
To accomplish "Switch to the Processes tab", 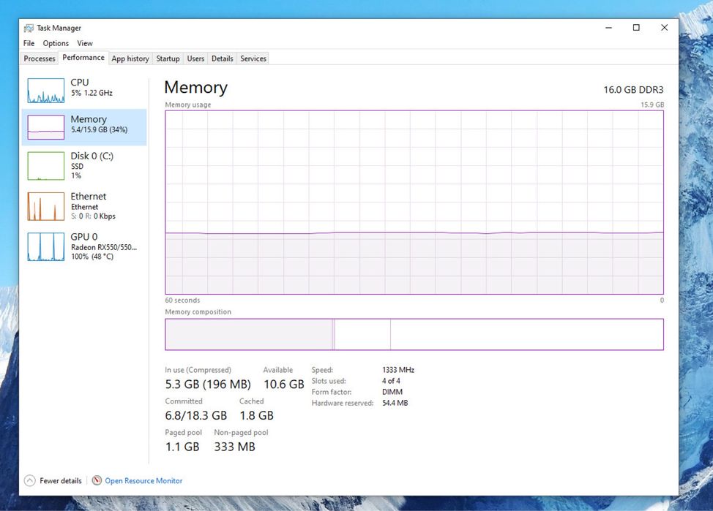I will click(39, 58).
